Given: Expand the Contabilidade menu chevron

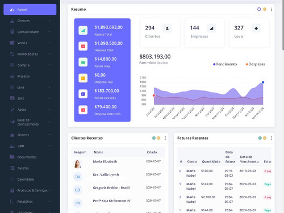Looking at the screenshot, I should pos(49,32).
